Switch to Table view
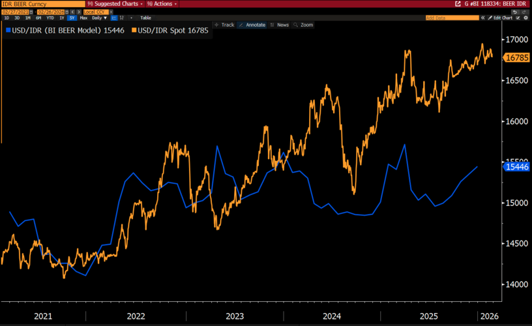Screen dimensions: 532x326 [145, 18]
